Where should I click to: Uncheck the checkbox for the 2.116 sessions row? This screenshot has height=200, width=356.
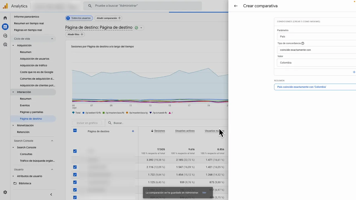coord(75,167)
